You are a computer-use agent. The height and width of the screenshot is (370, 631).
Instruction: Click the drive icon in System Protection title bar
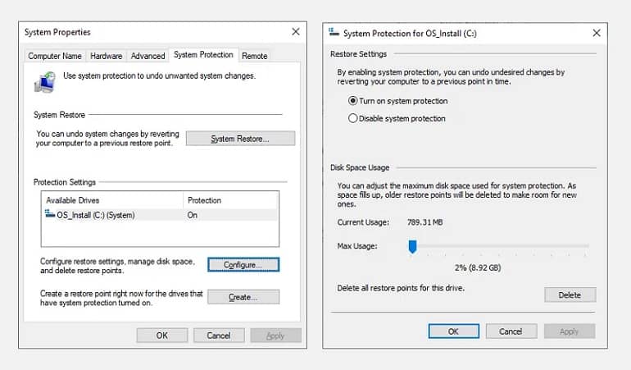coord(334,32)
